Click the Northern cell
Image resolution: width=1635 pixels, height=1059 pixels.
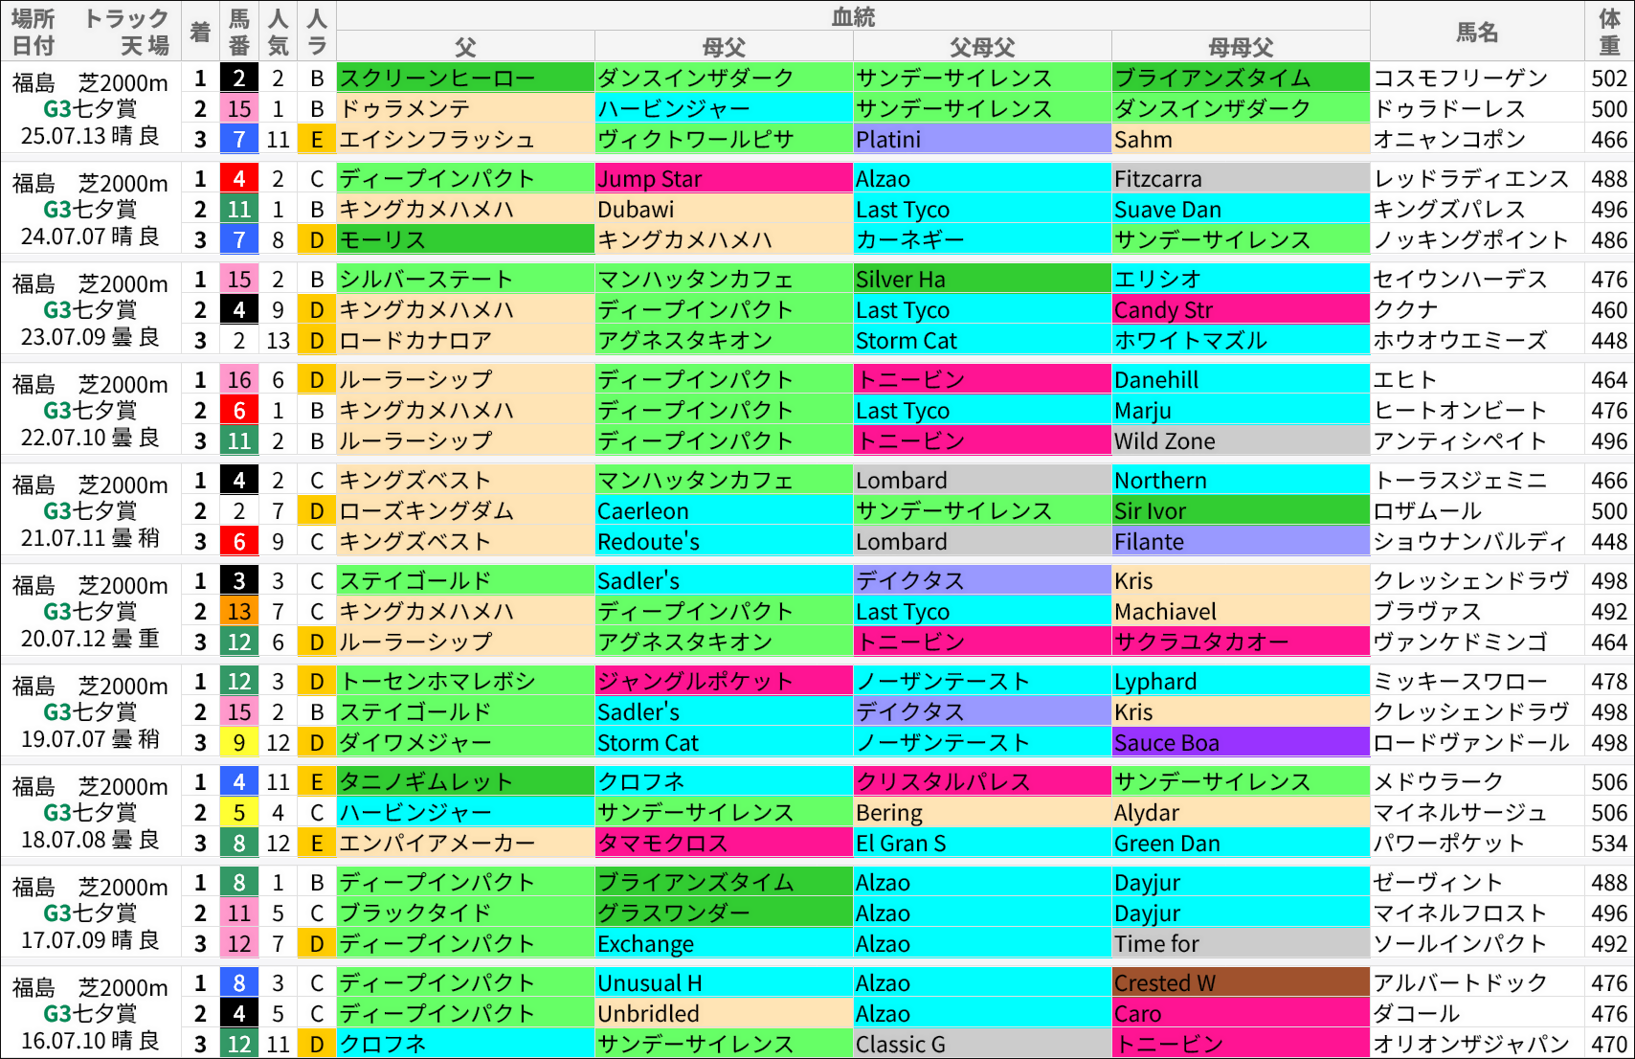[1241, 480]
